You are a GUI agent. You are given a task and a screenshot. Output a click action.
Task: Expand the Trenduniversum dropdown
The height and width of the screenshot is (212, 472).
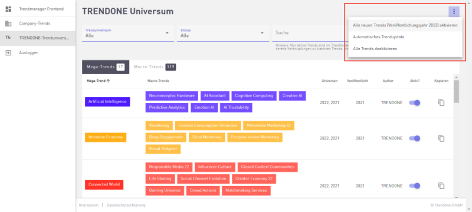[128, 33]
